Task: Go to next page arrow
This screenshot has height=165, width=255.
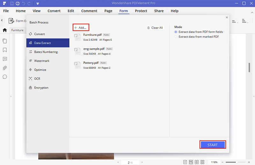Action: click(142, 162)
